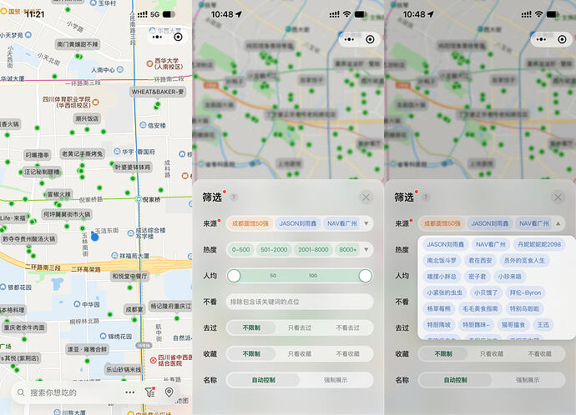Tap the 和悦堂中餐厅 restaurant label

pyautogui.click(x=129, y=277)
